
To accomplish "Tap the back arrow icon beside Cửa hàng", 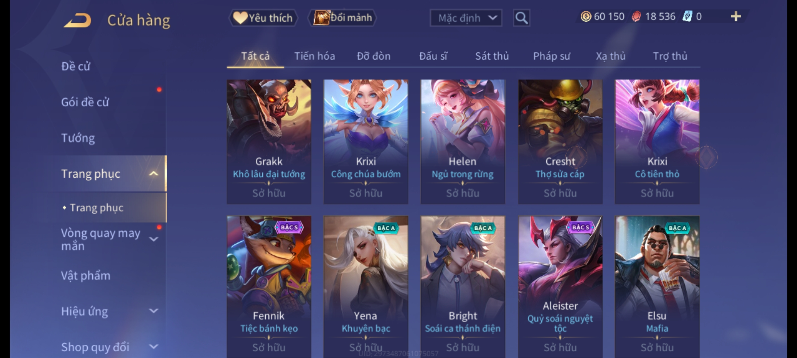I will click(x=77, y=21).
